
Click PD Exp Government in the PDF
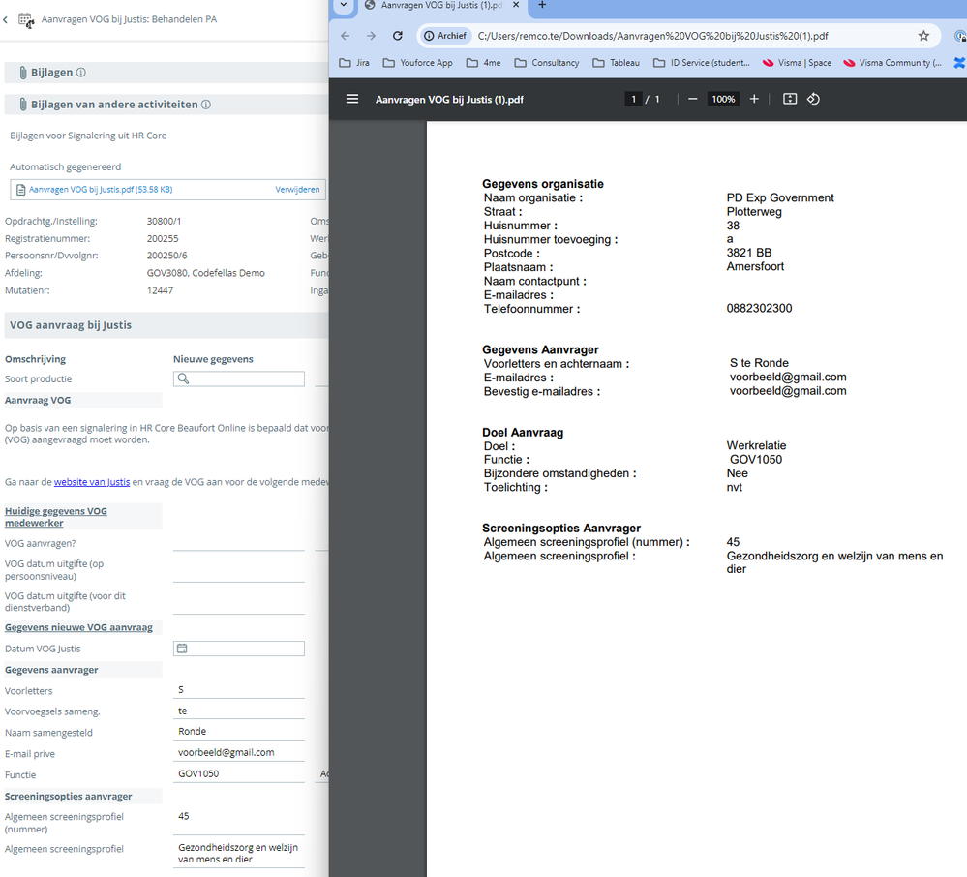(x=780, y=197)
